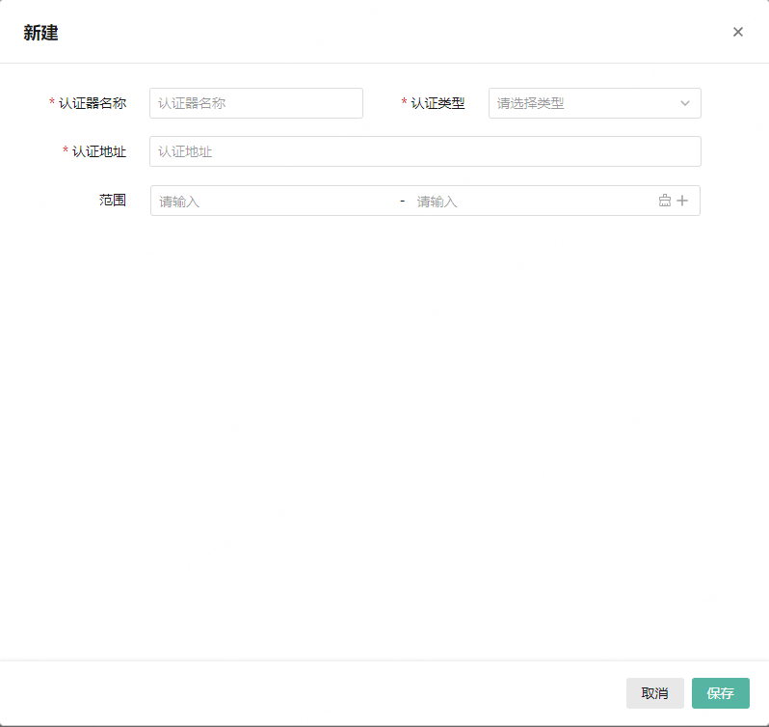Close the 新建 dialog with the X icon
The height and width of the screenshot is (727, 769).
(738, 32)
